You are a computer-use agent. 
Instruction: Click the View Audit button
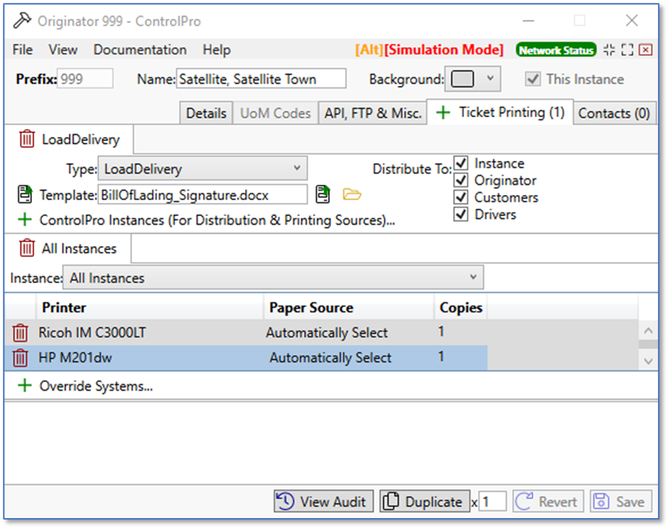324,501
